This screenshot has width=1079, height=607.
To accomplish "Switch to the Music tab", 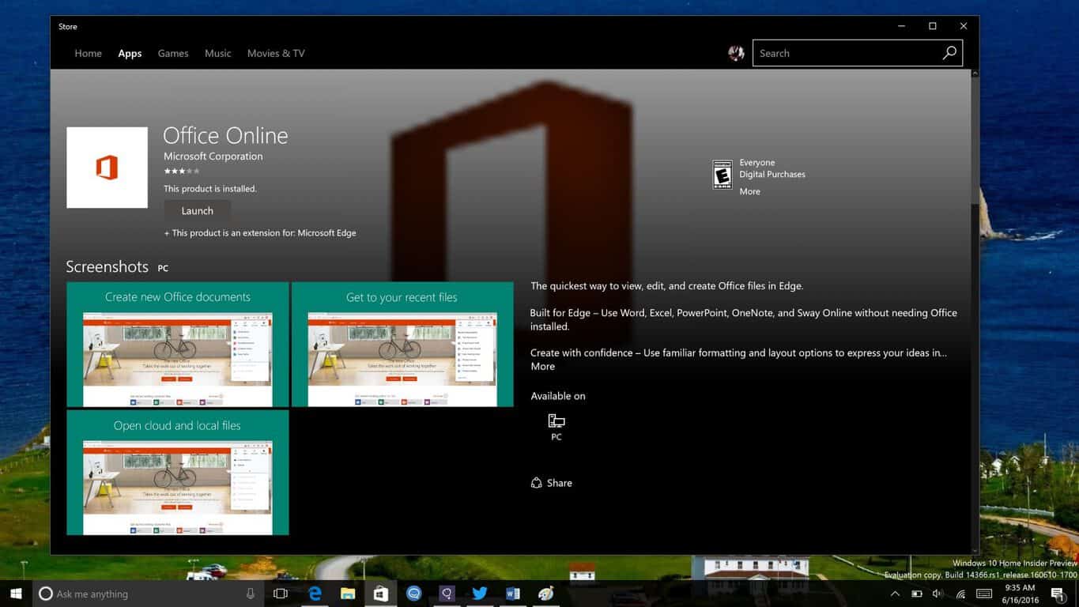I will [217, 54].
